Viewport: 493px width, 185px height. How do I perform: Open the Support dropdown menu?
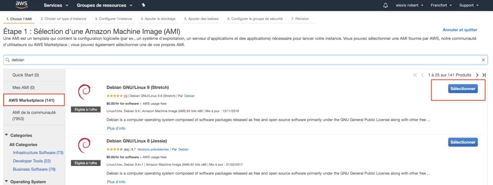469,5
